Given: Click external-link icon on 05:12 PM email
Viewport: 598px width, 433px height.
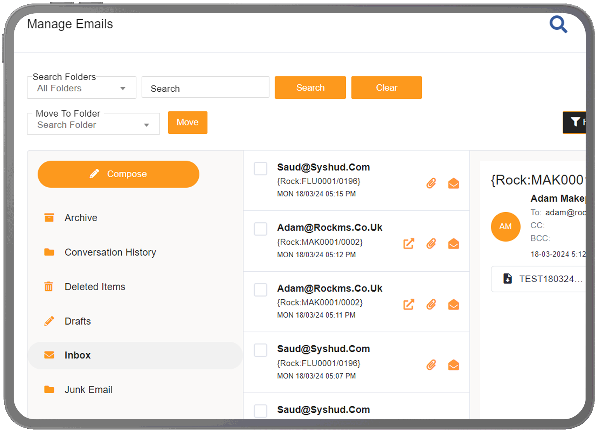Looking at the screenshot, I should [x=409, y=244].
